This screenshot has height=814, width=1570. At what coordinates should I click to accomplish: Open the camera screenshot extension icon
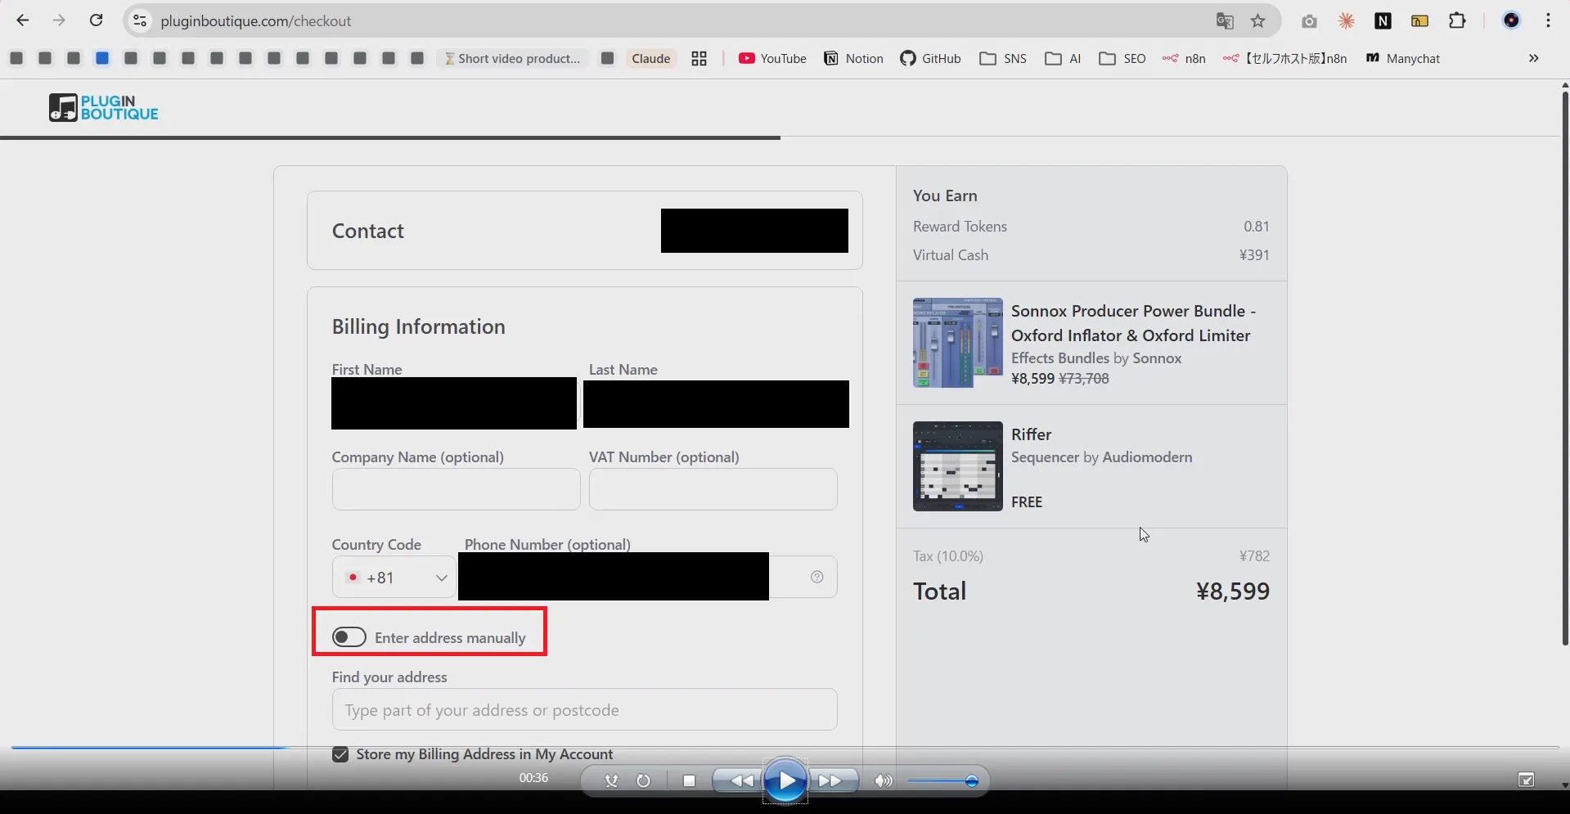(1309, 20)
